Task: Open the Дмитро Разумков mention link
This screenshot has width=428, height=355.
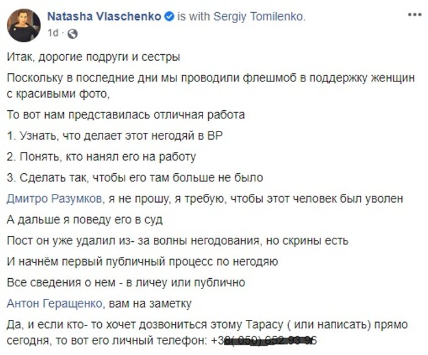Action: tap(56, 199)
